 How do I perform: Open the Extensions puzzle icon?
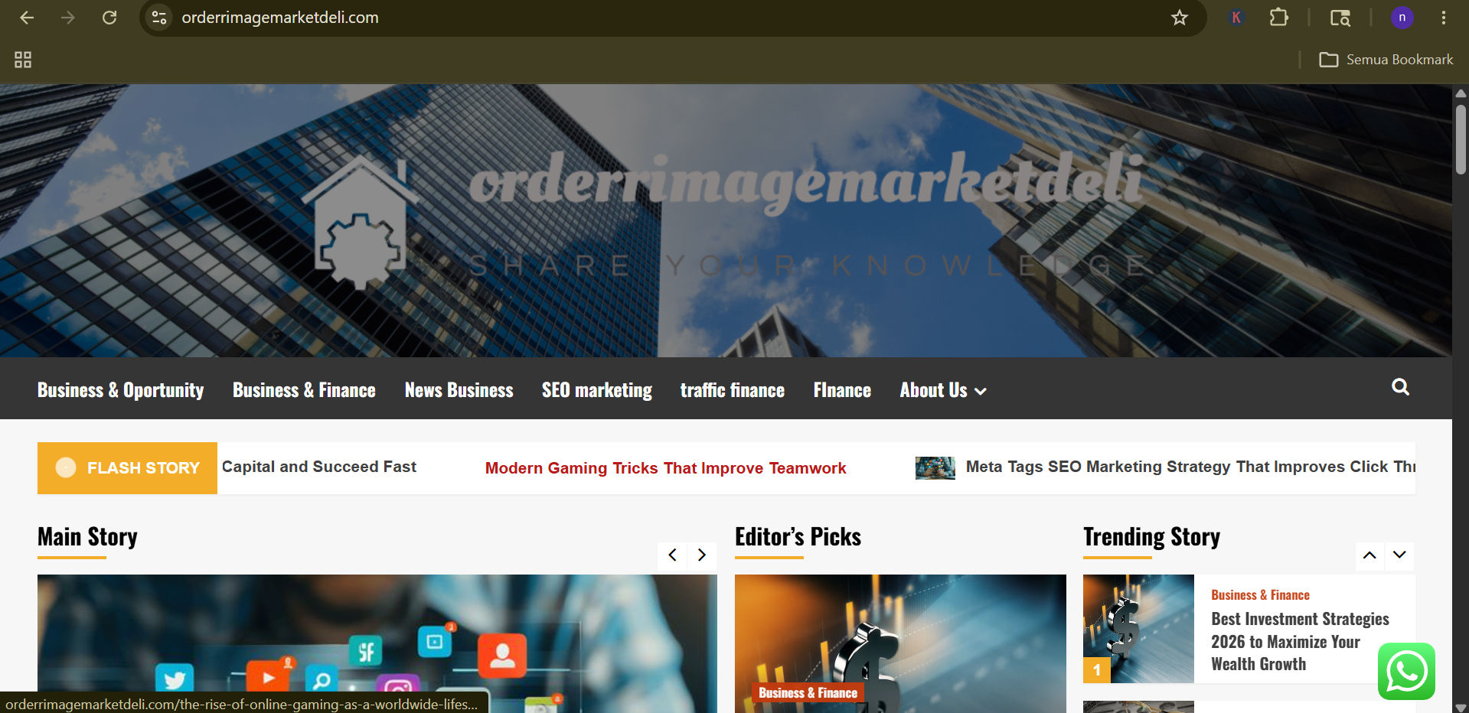click(1278, 18)
